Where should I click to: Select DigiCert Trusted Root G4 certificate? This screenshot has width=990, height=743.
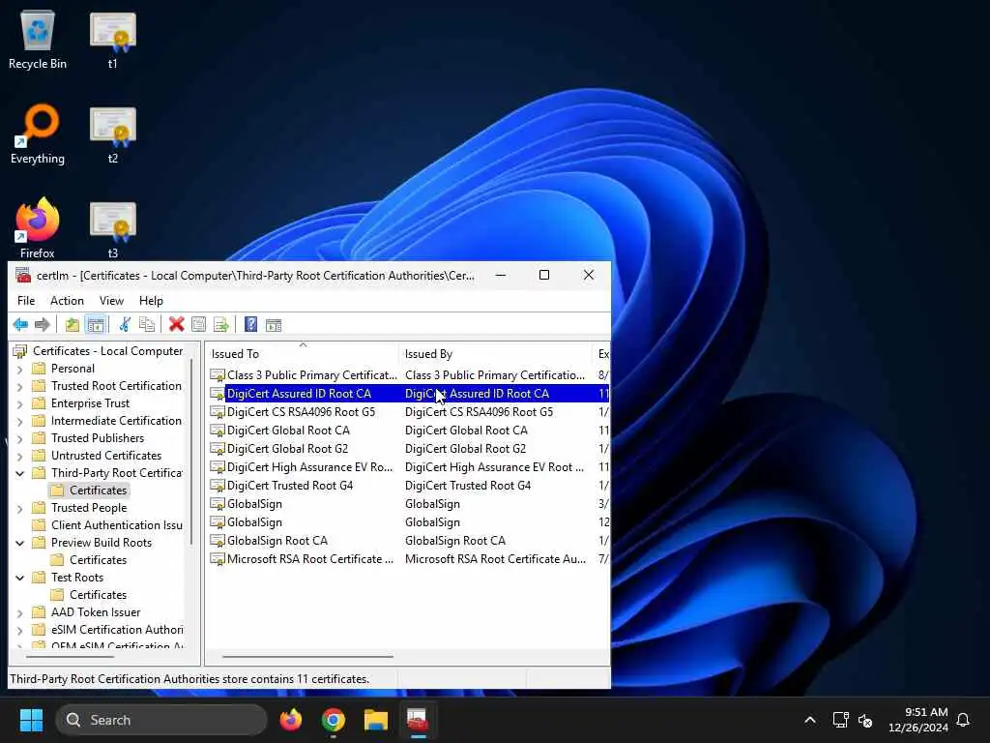pyautogui.click(x=409, y=486)
